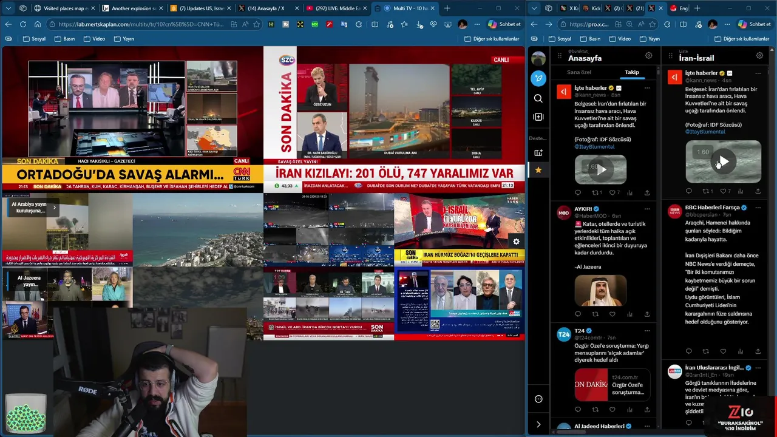Open more options on İran Uluslararası post
Image resolution: width=777 pixels, height=437 pixels.
pyautogui.click(x=758, y=368)
